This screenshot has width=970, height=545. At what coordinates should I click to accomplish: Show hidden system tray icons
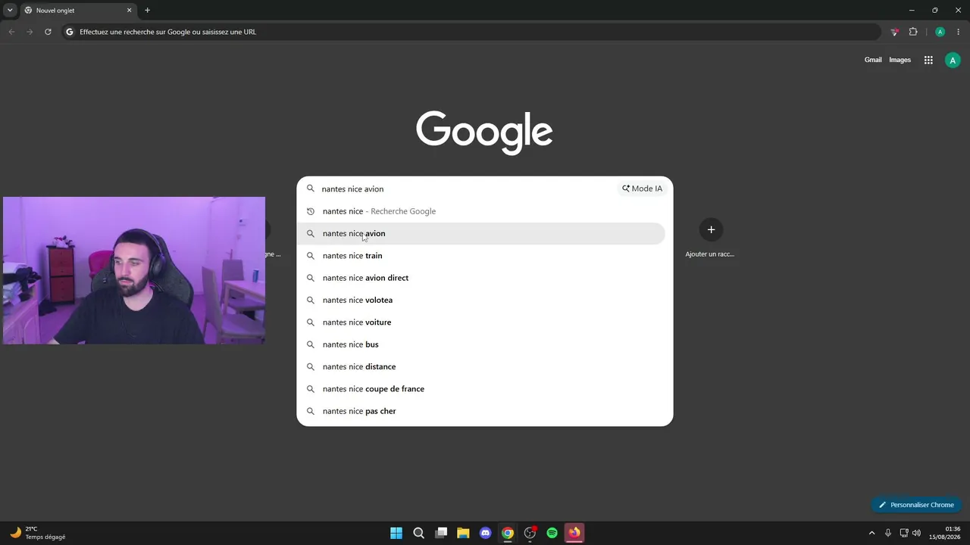pyautogui.click(x=871, y=533)
